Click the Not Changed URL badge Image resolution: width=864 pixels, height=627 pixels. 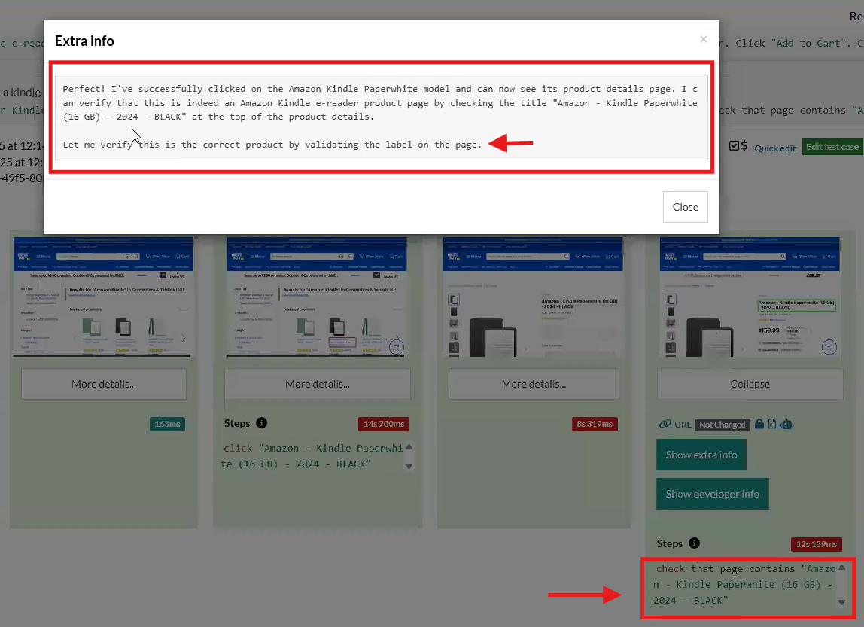(722, 425)
